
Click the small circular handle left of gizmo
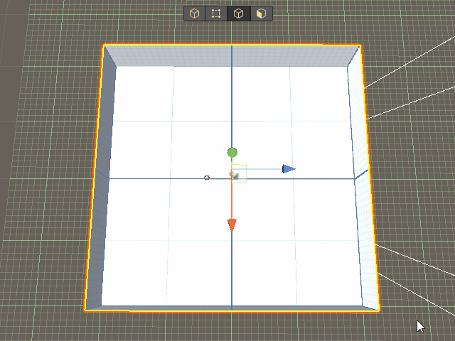tap(207, 177)
